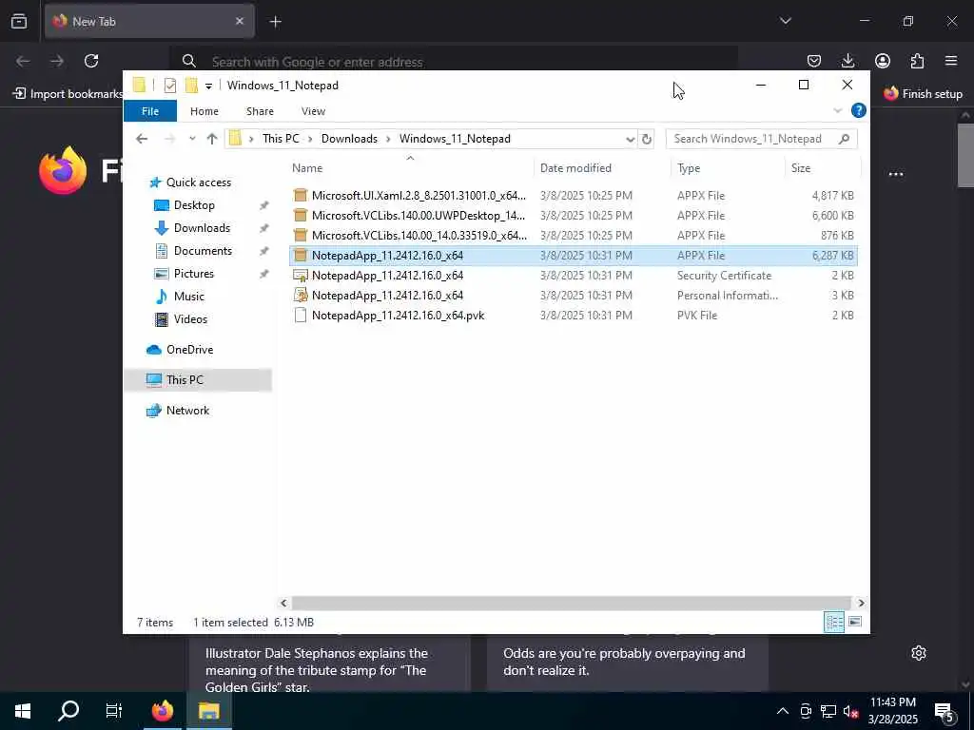This screenshot has width=974, height=730.
Task: Open the File ribbon tab
Action: (x=149, y=111)
